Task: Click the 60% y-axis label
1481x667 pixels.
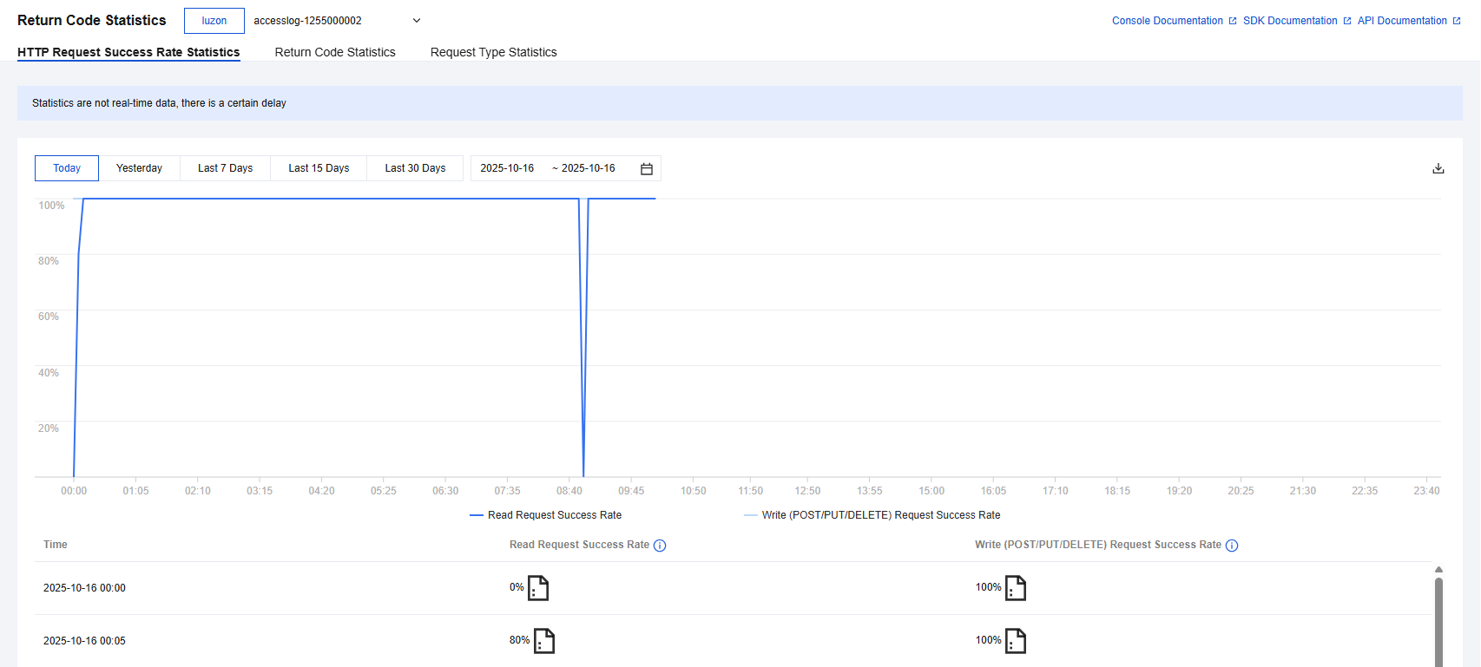Action: click(x=49, y=317)
